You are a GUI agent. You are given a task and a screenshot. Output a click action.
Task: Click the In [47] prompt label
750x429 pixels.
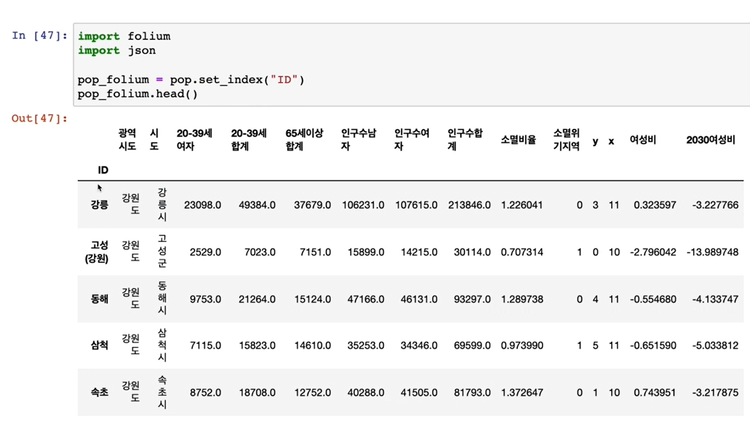coord(39,36)
